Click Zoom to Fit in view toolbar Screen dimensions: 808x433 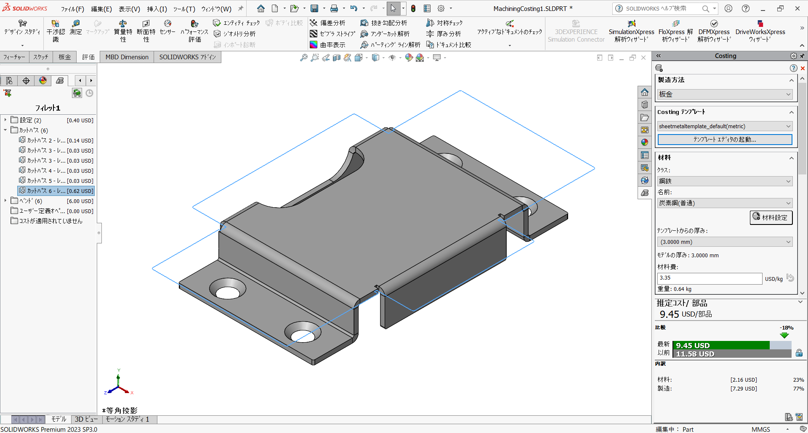point(303,58)
